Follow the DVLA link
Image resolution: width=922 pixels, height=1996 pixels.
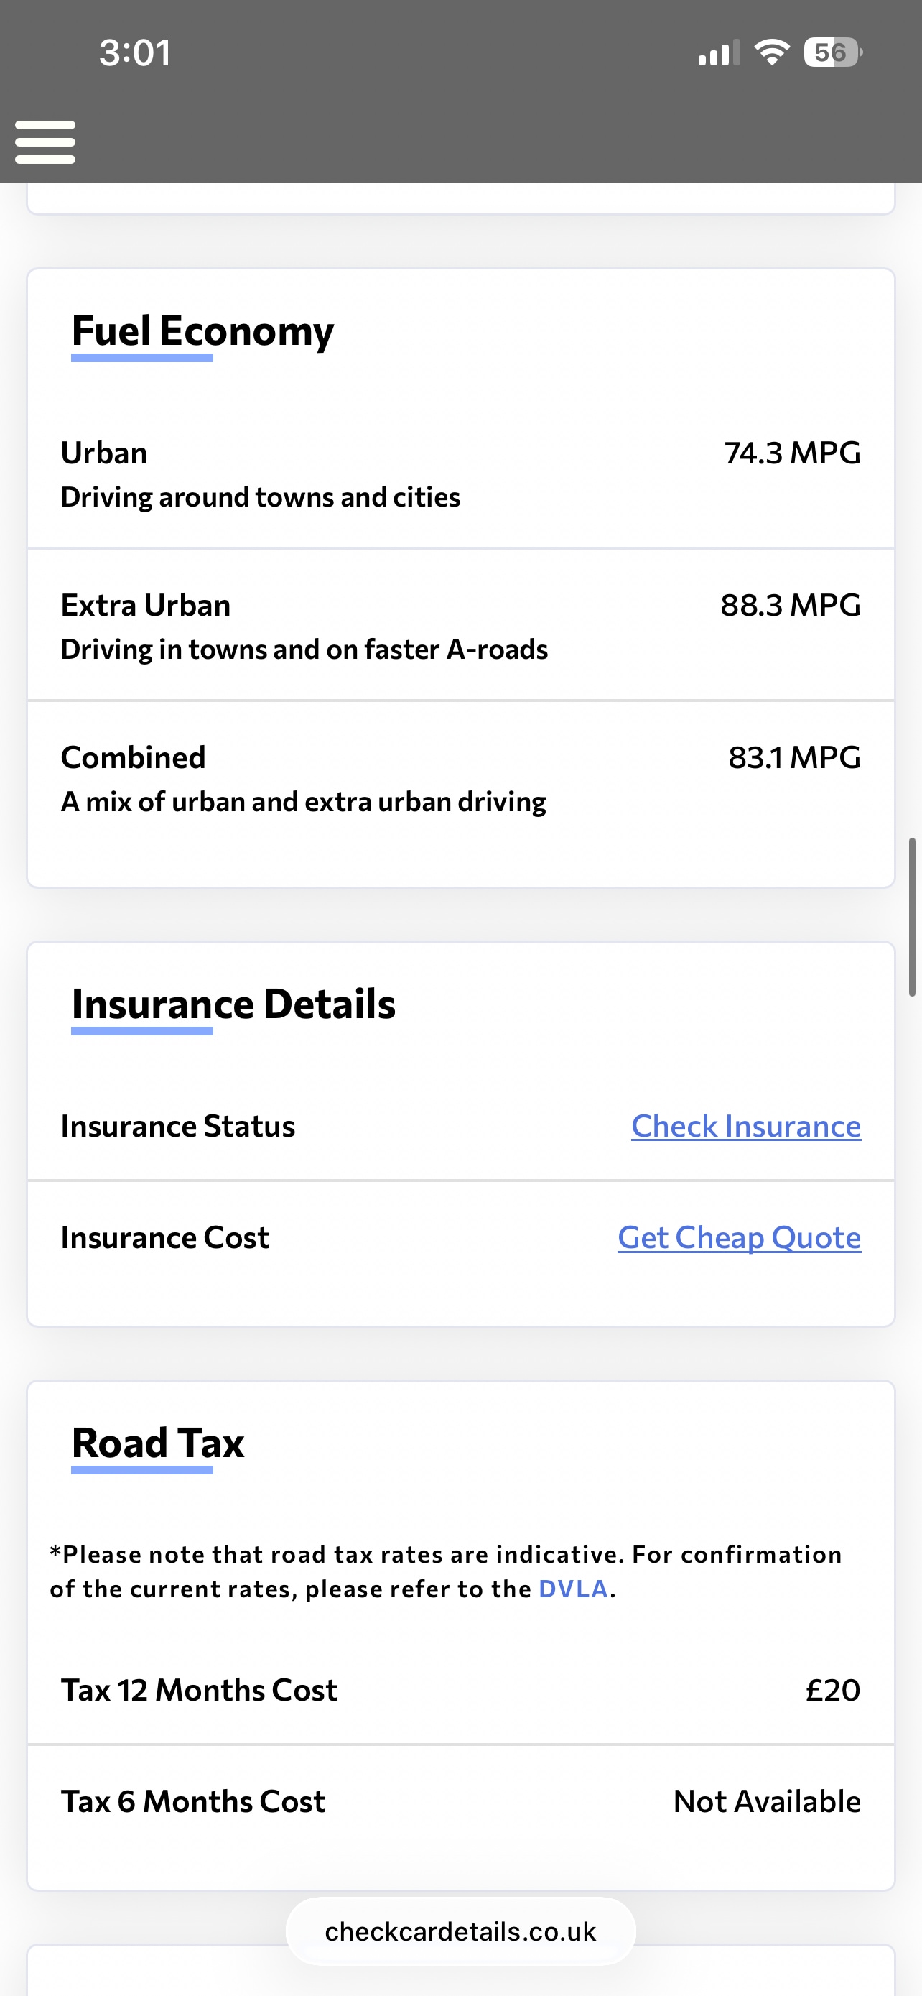573,1589
